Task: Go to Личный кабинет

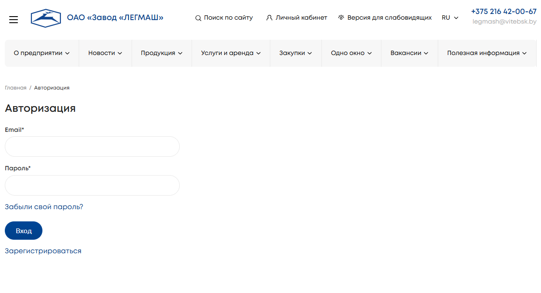Action: (x=301, y=18)
